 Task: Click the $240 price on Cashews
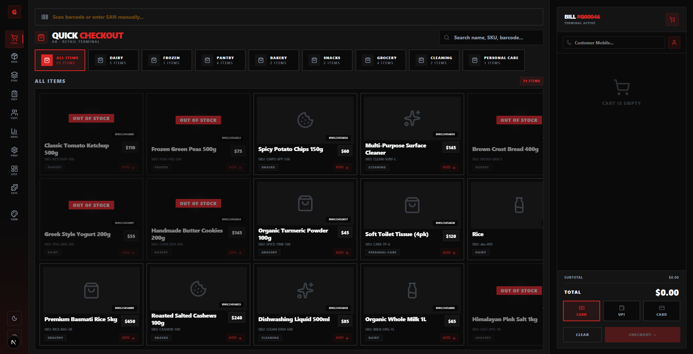pos(237,318)
